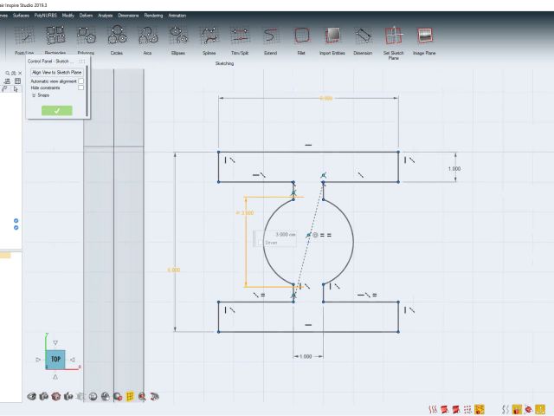The image size is (554, 416).
Task: Click the up arrow above TOP view cube
Action: tap(55, 344)
